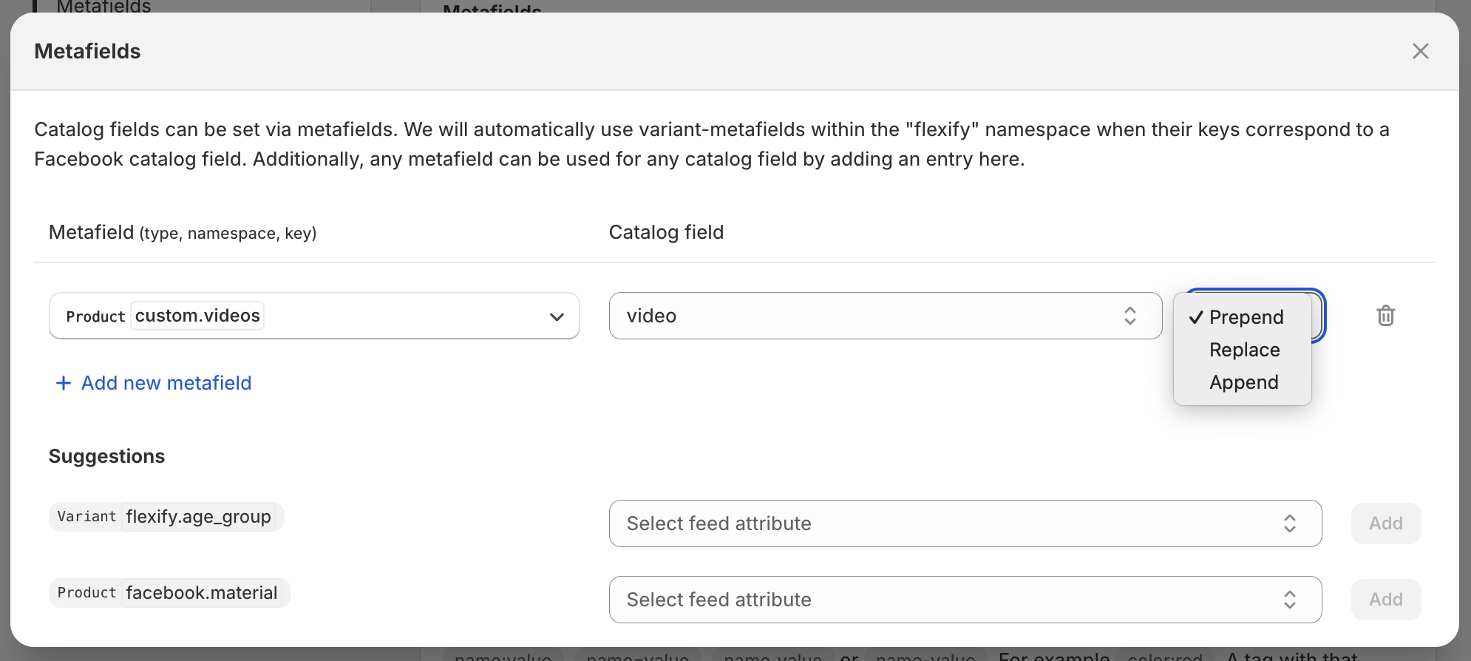
Task: Click the plus icon beside Add new metafield
Action: tap(64, 383)
